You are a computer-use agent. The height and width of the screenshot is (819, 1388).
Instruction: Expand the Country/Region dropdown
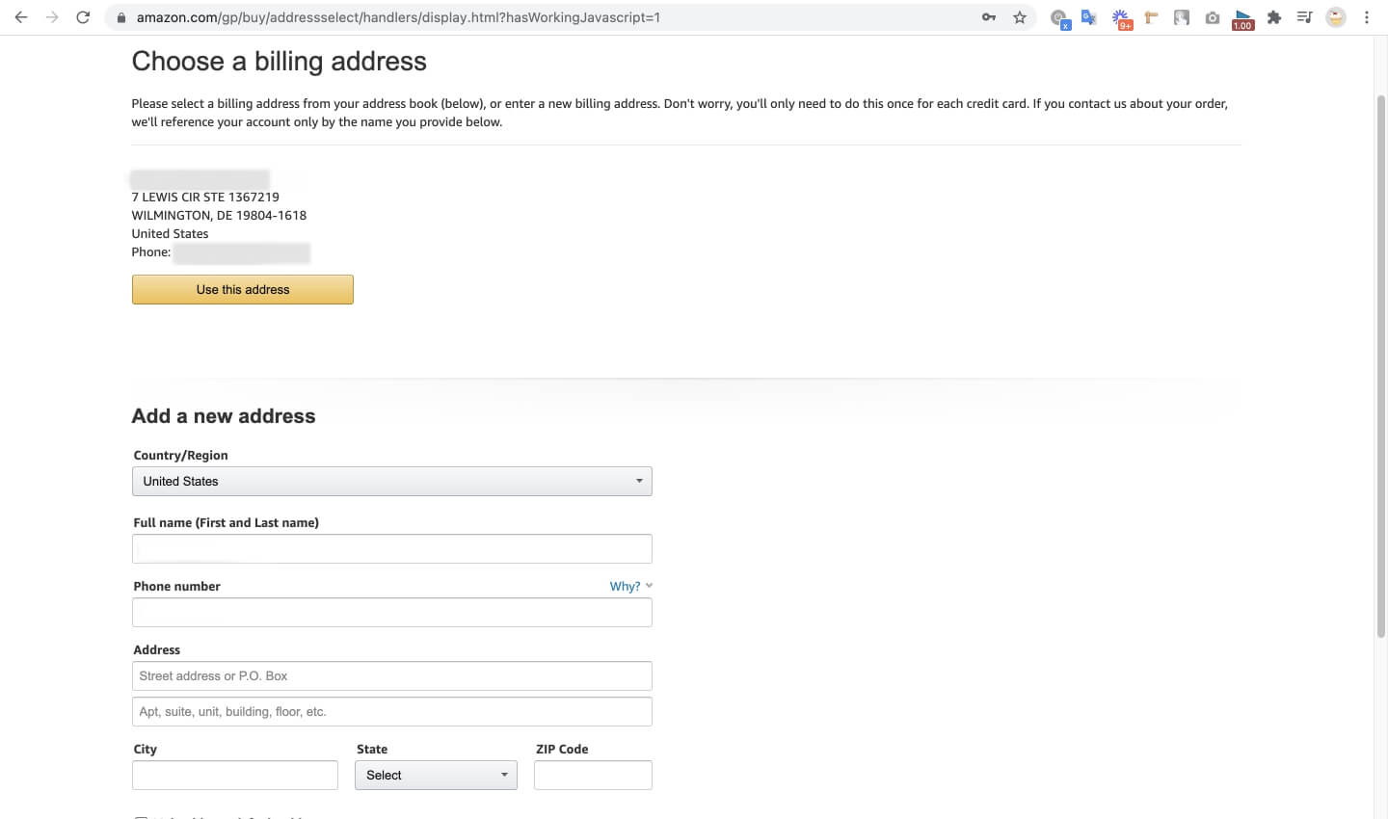[x=391, y=481]
